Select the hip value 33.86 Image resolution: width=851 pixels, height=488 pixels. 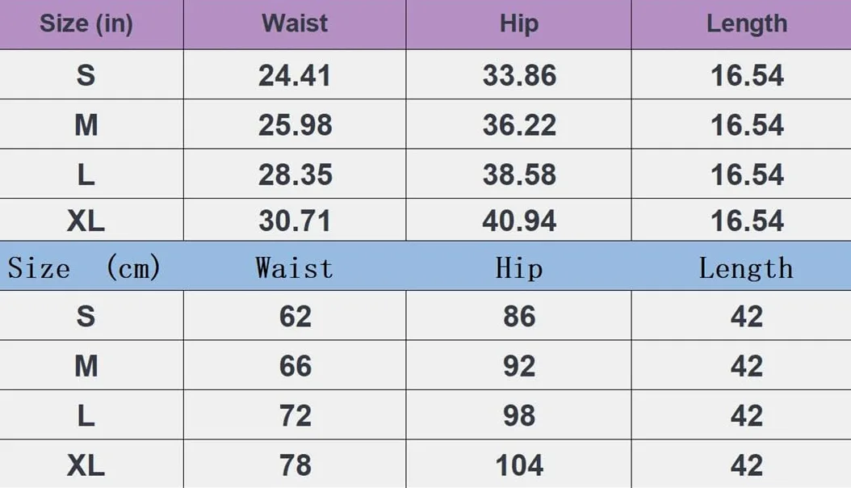click(x=519, y=75)
